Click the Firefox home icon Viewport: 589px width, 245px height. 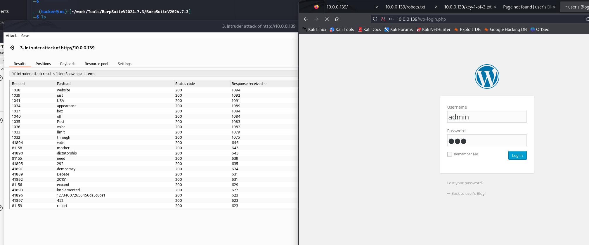[x=337, y=19]
